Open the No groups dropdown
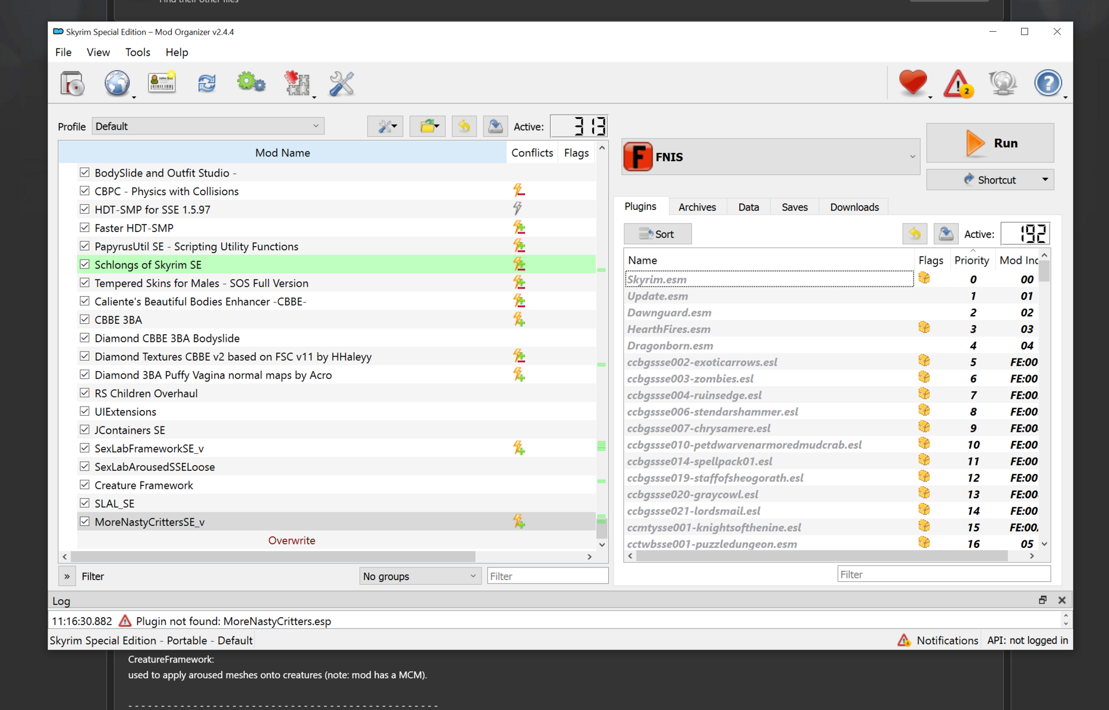 pyautogui.click(x=420, y=576)
